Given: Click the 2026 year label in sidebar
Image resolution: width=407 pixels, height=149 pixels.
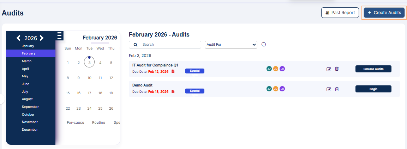Looking at the screenshot, I should click(31, 38).
